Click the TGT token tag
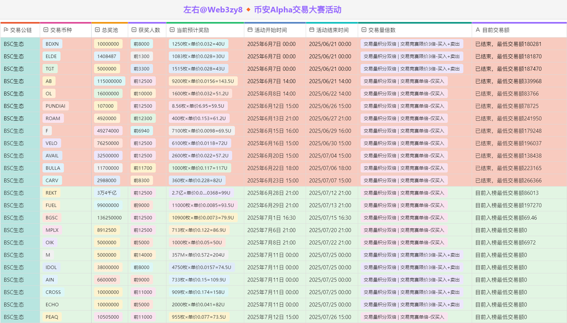This screenshot has height=323, width=567. coord(50,69)
